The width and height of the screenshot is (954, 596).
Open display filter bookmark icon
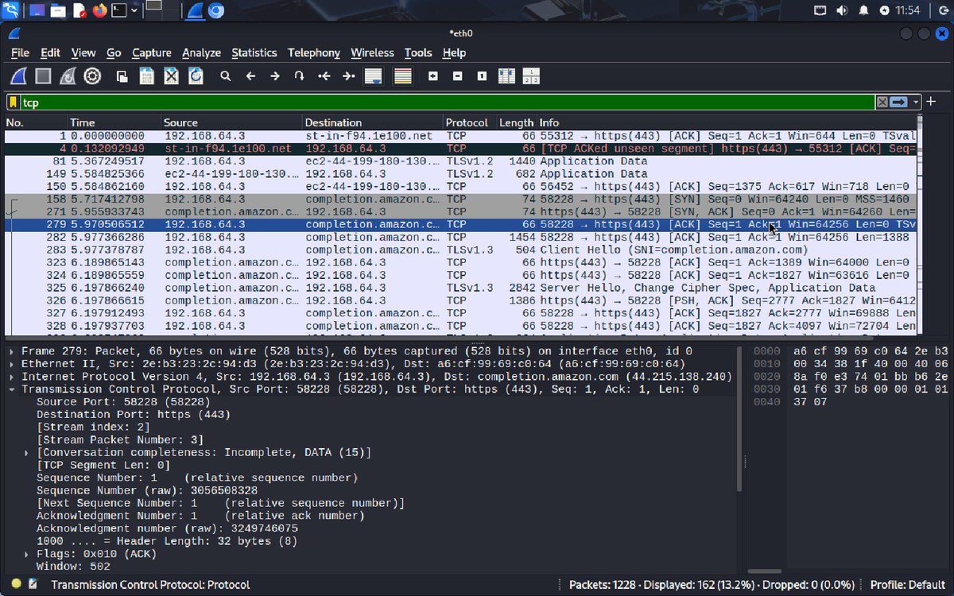(14, 103)
